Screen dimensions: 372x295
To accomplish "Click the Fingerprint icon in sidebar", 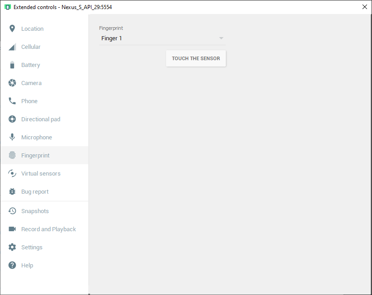I will [12, 156].
